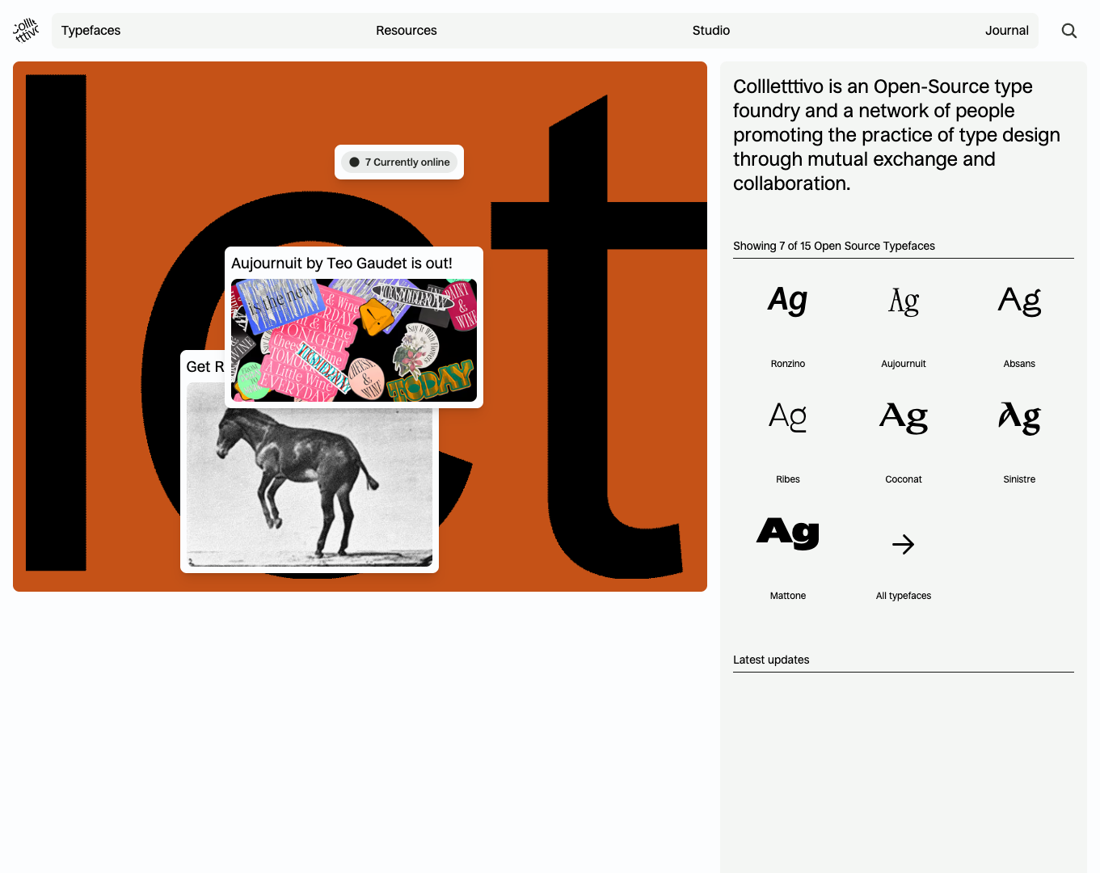
Task: Open the Ribes typeface specimen
Action: coord(787,436)
